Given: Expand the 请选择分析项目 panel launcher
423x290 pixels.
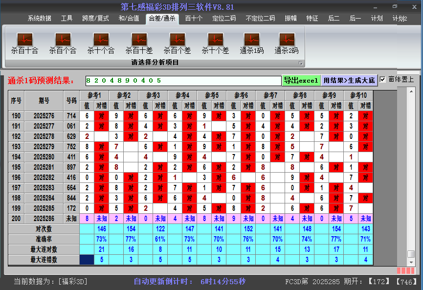Looking at the screenshot, I should tap(301, 63).
